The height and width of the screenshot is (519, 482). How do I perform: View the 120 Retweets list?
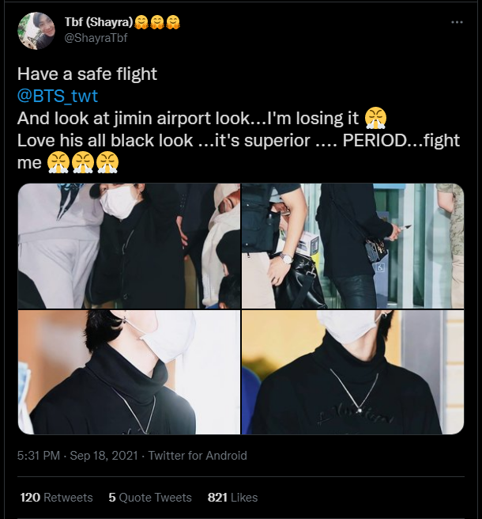pyautogui.click(x=57, y=498)
